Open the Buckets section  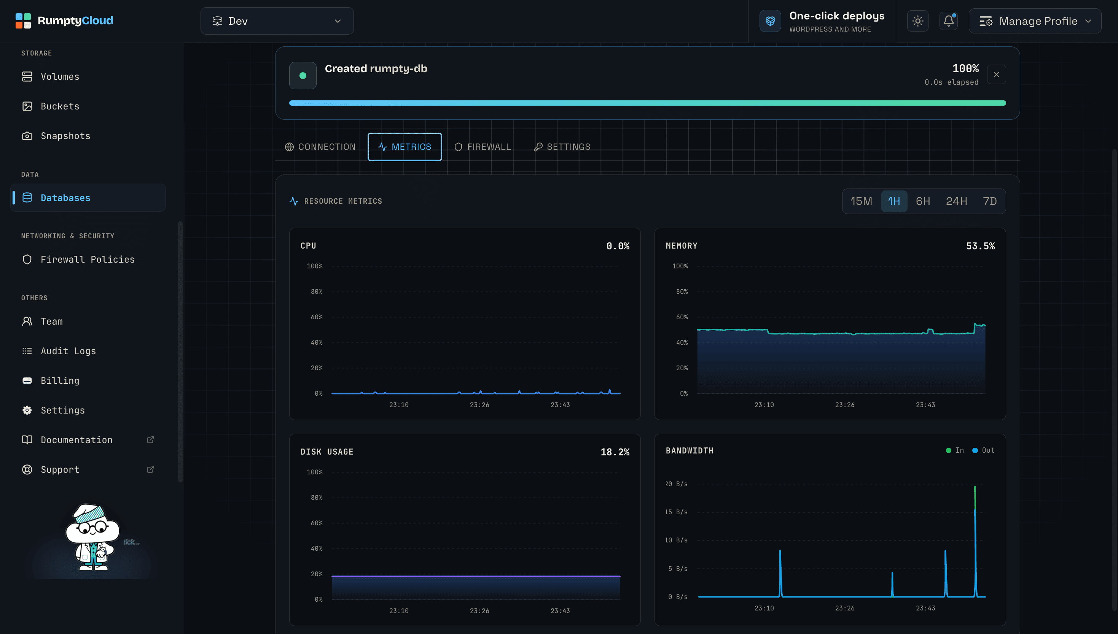pyautogui.click(x=88, y=106)
